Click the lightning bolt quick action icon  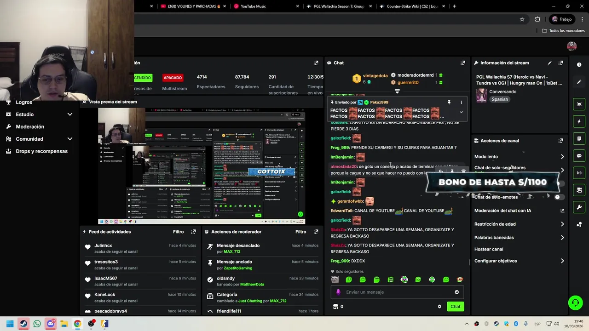click(579, 121)
